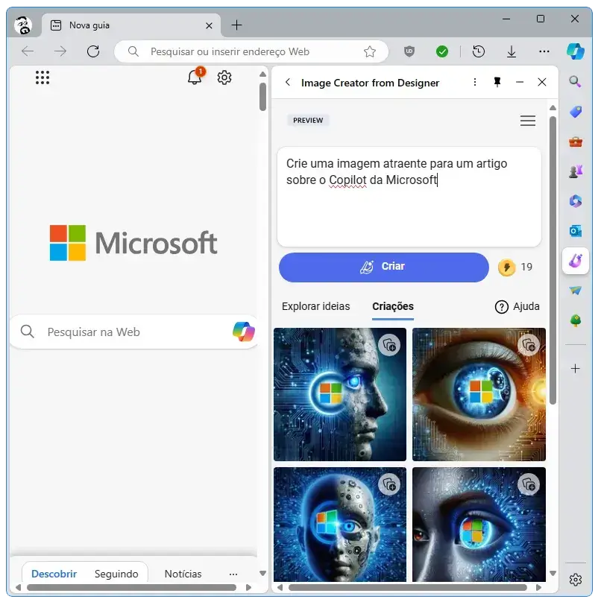Click the boosts coin counter 19

tap(515, 267)
